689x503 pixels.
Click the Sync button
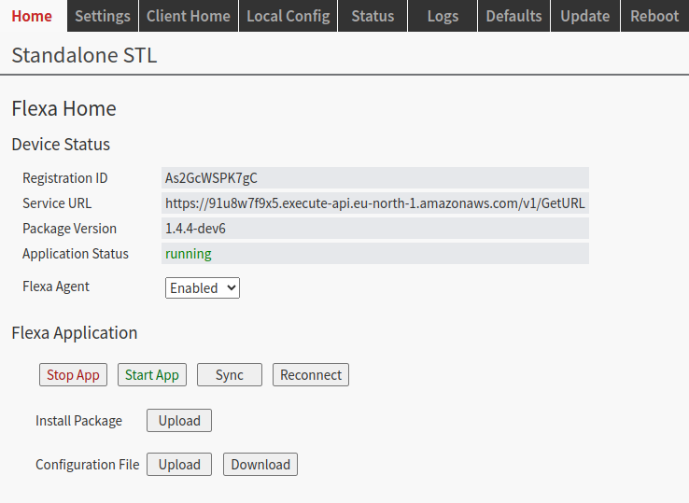[x=230, y=375]
